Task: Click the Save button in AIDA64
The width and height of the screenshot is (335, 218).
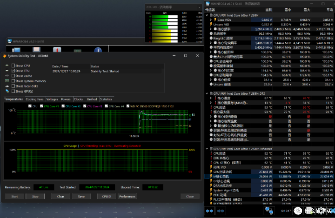Action: [x=81, y=196]
